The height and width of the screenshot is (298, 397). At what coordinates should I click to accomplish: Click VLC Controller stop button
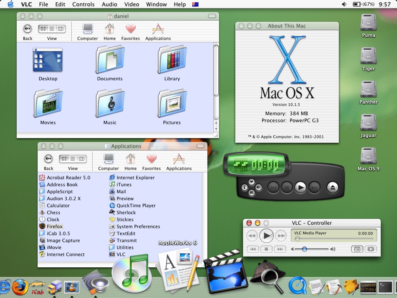[266, 249]
